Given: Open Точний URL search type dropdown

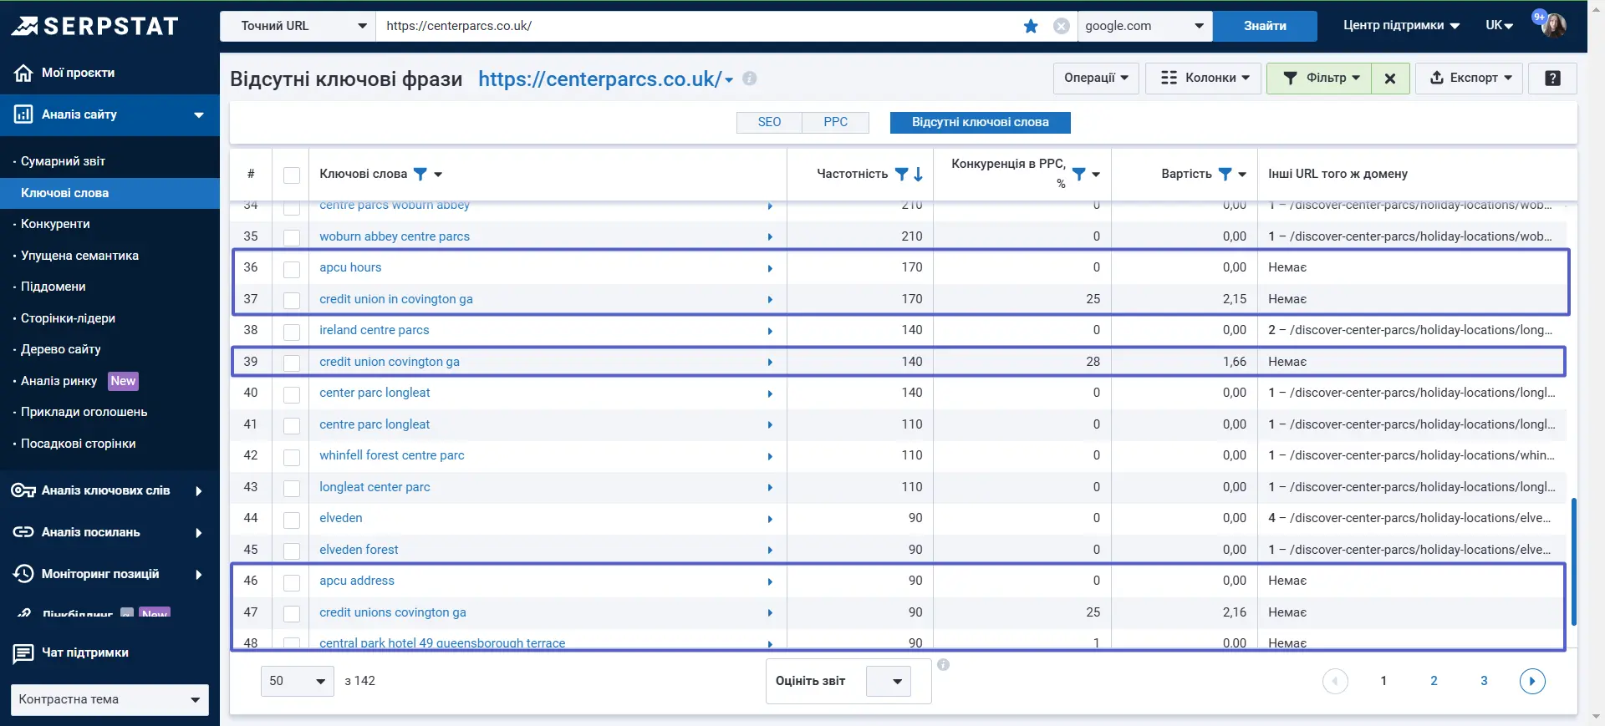Looking at the screenshot, I should pyautogui.click(x=298, y=26).
